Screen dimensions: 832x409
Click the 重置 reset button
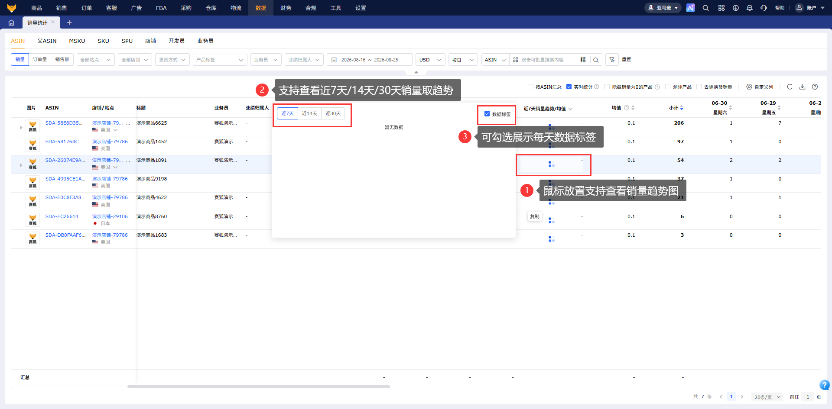pos(626,60)
